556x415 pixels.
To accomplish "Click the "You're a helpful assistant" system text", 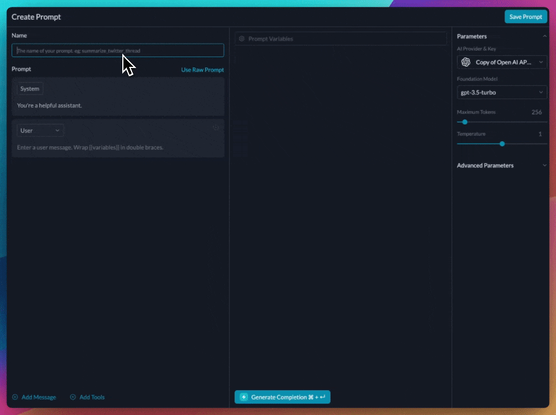I will pyautogui.click(x=49, y=105).
